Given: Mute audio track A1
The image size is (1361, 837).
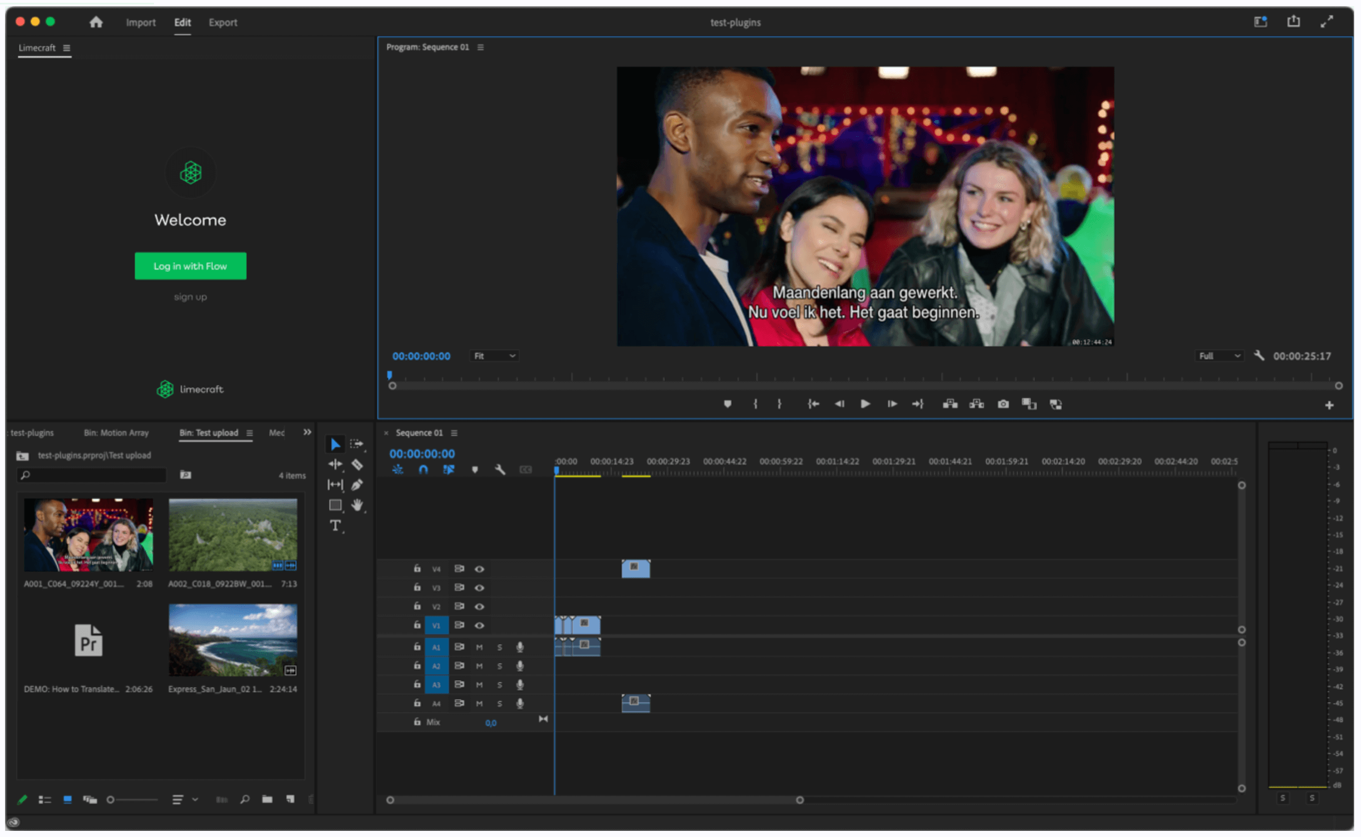Looking at the screenshot, I should point(479,647).
